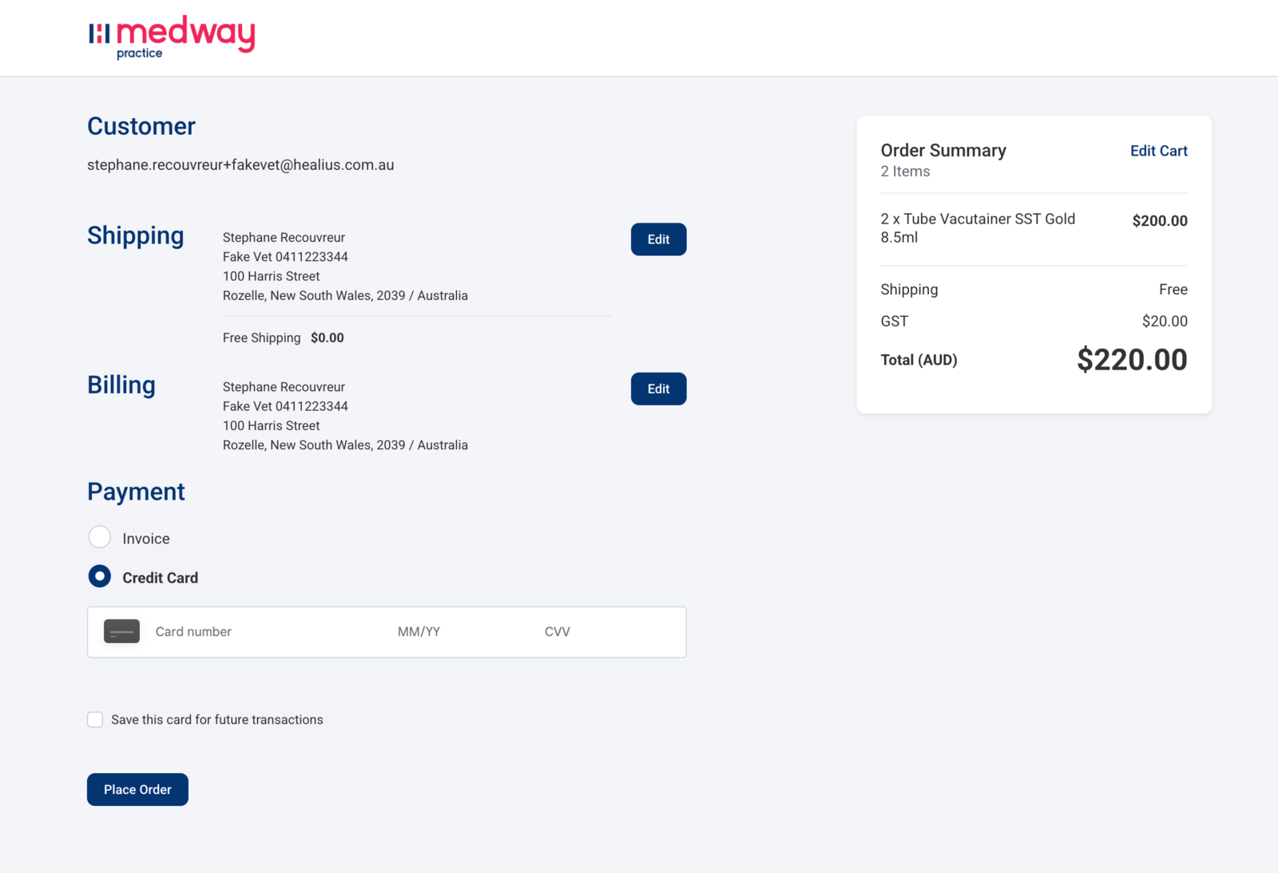The height and width of the screenshot is (873, 1278).
Task: Click the Invoice label text
Action: pos(146,539)
